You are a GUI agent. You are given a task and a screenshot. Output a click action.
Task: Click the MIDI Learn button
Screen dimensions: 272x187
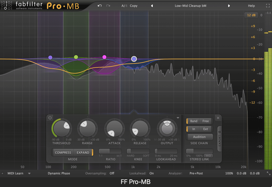[15, 173]
